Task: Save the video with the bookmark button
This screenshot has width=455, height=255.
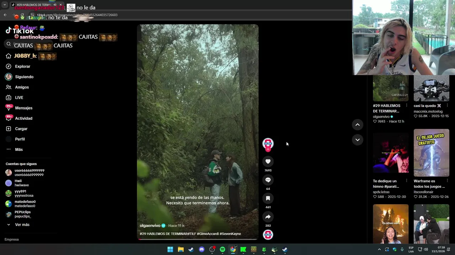Action: point(268,198)
